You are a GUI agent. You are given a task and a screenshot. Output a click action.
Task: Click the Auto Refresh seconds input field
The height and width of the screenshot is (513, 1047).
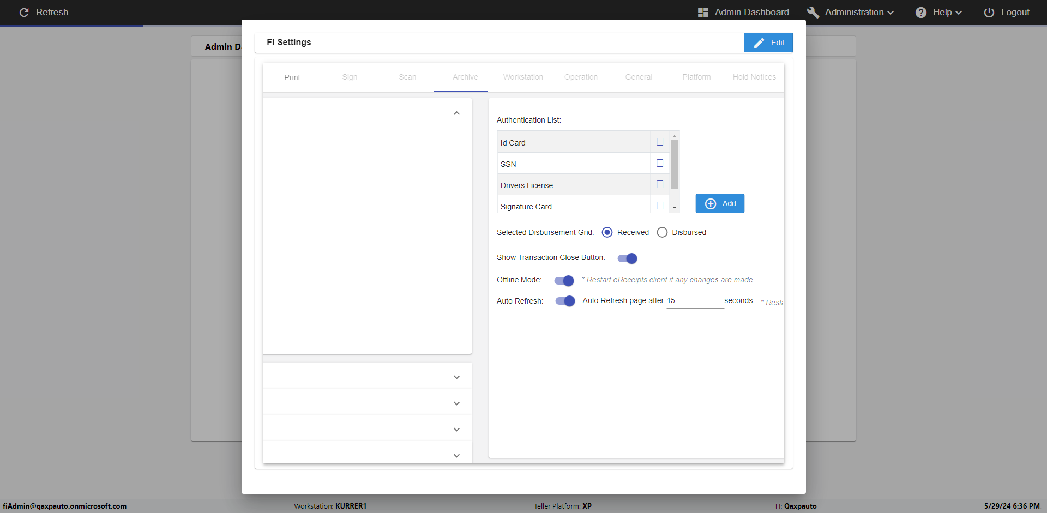[x=695, y=301]
